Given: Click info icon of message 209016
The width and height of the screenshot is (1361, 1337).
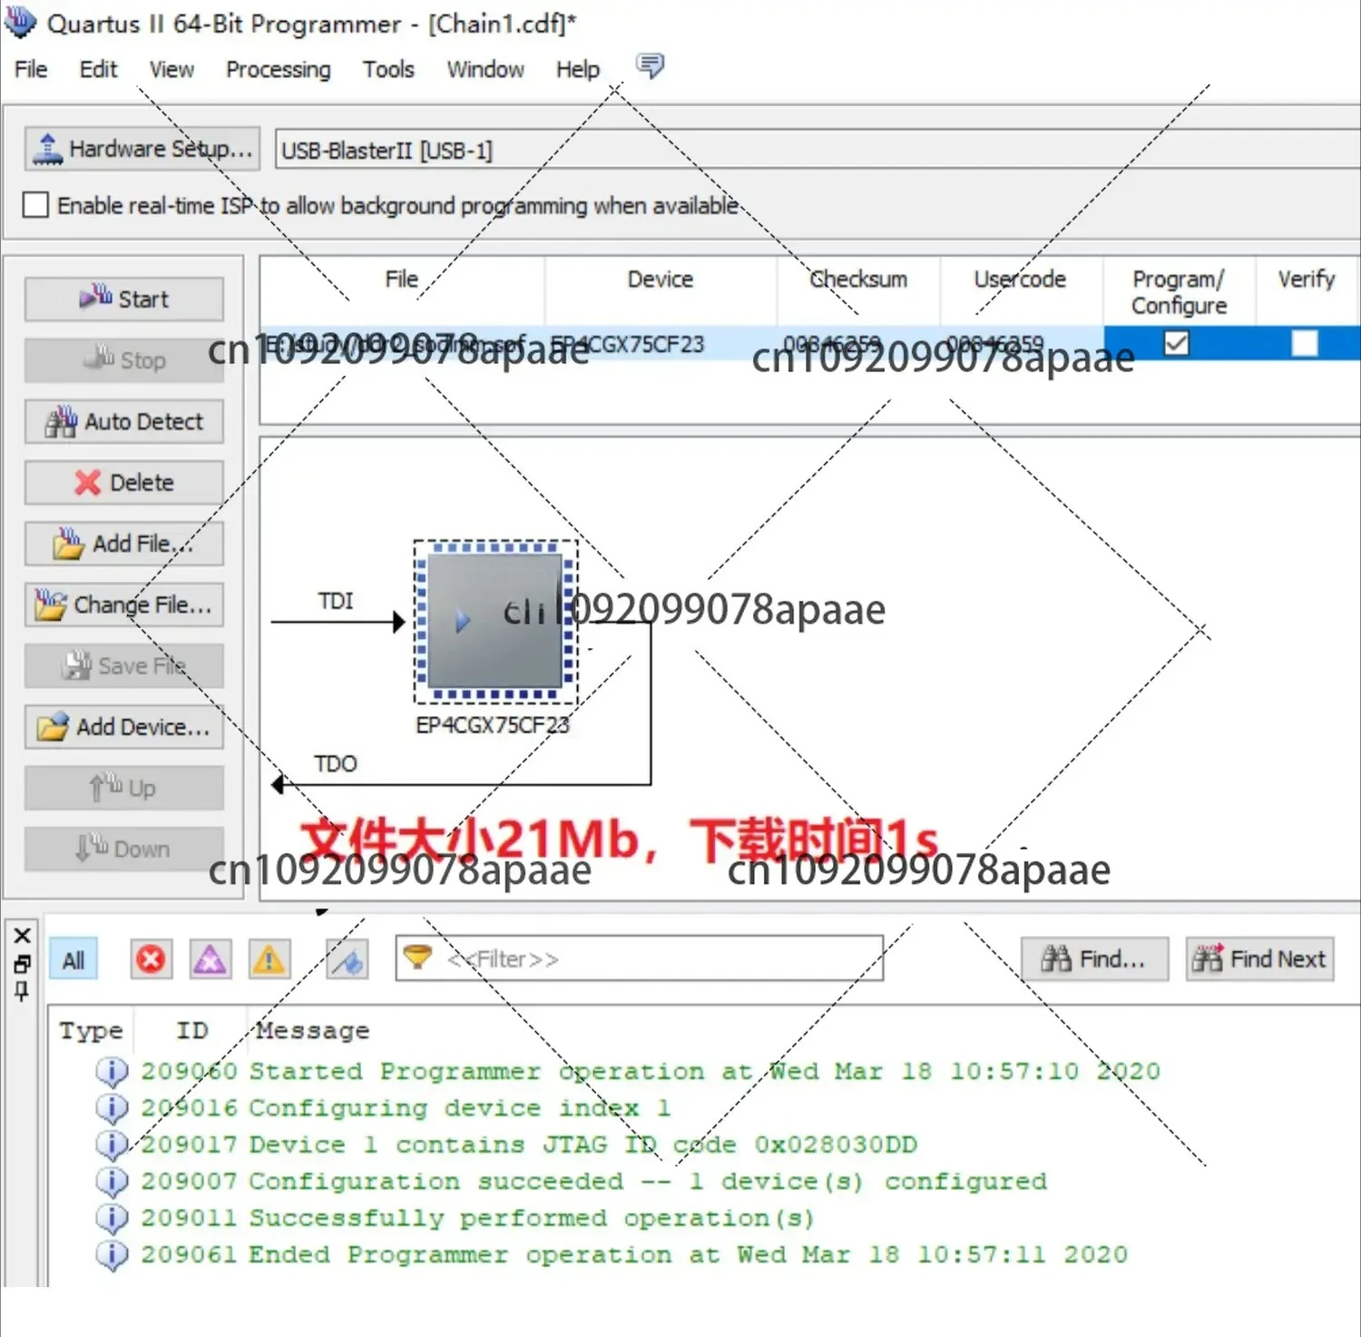Looking at the screenshot, I should pos(112,1108).
